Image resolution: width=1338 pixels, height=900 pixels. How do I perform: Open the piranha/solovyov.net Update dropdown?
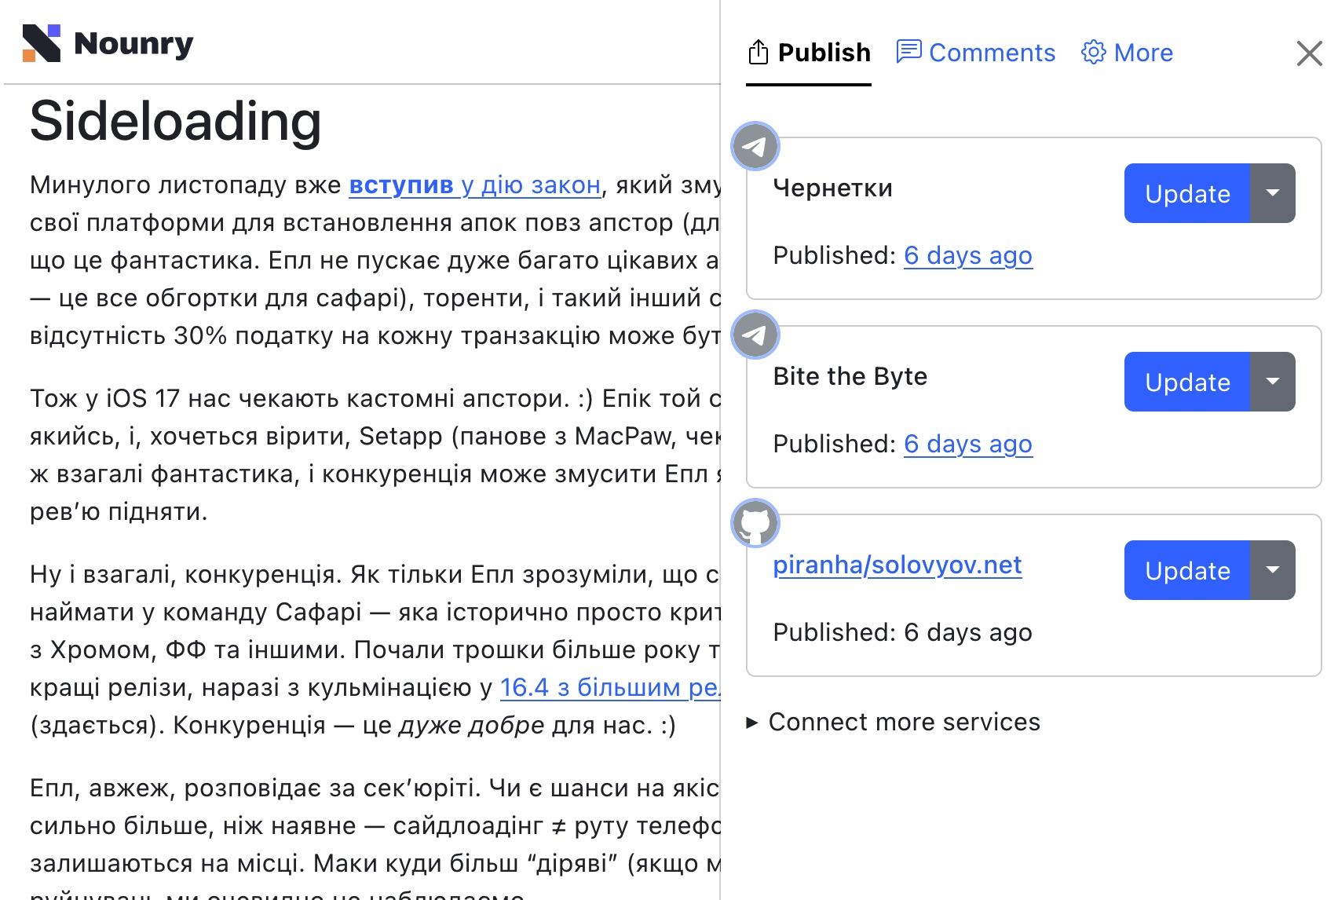(1272, 570)
